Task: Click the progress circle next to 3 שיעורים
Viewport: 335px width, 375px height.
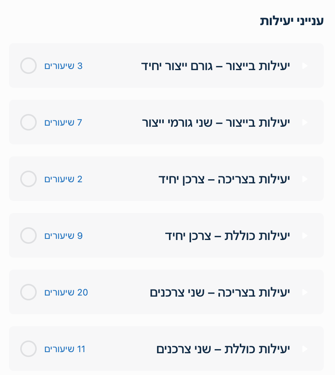Action: (28, 66)
